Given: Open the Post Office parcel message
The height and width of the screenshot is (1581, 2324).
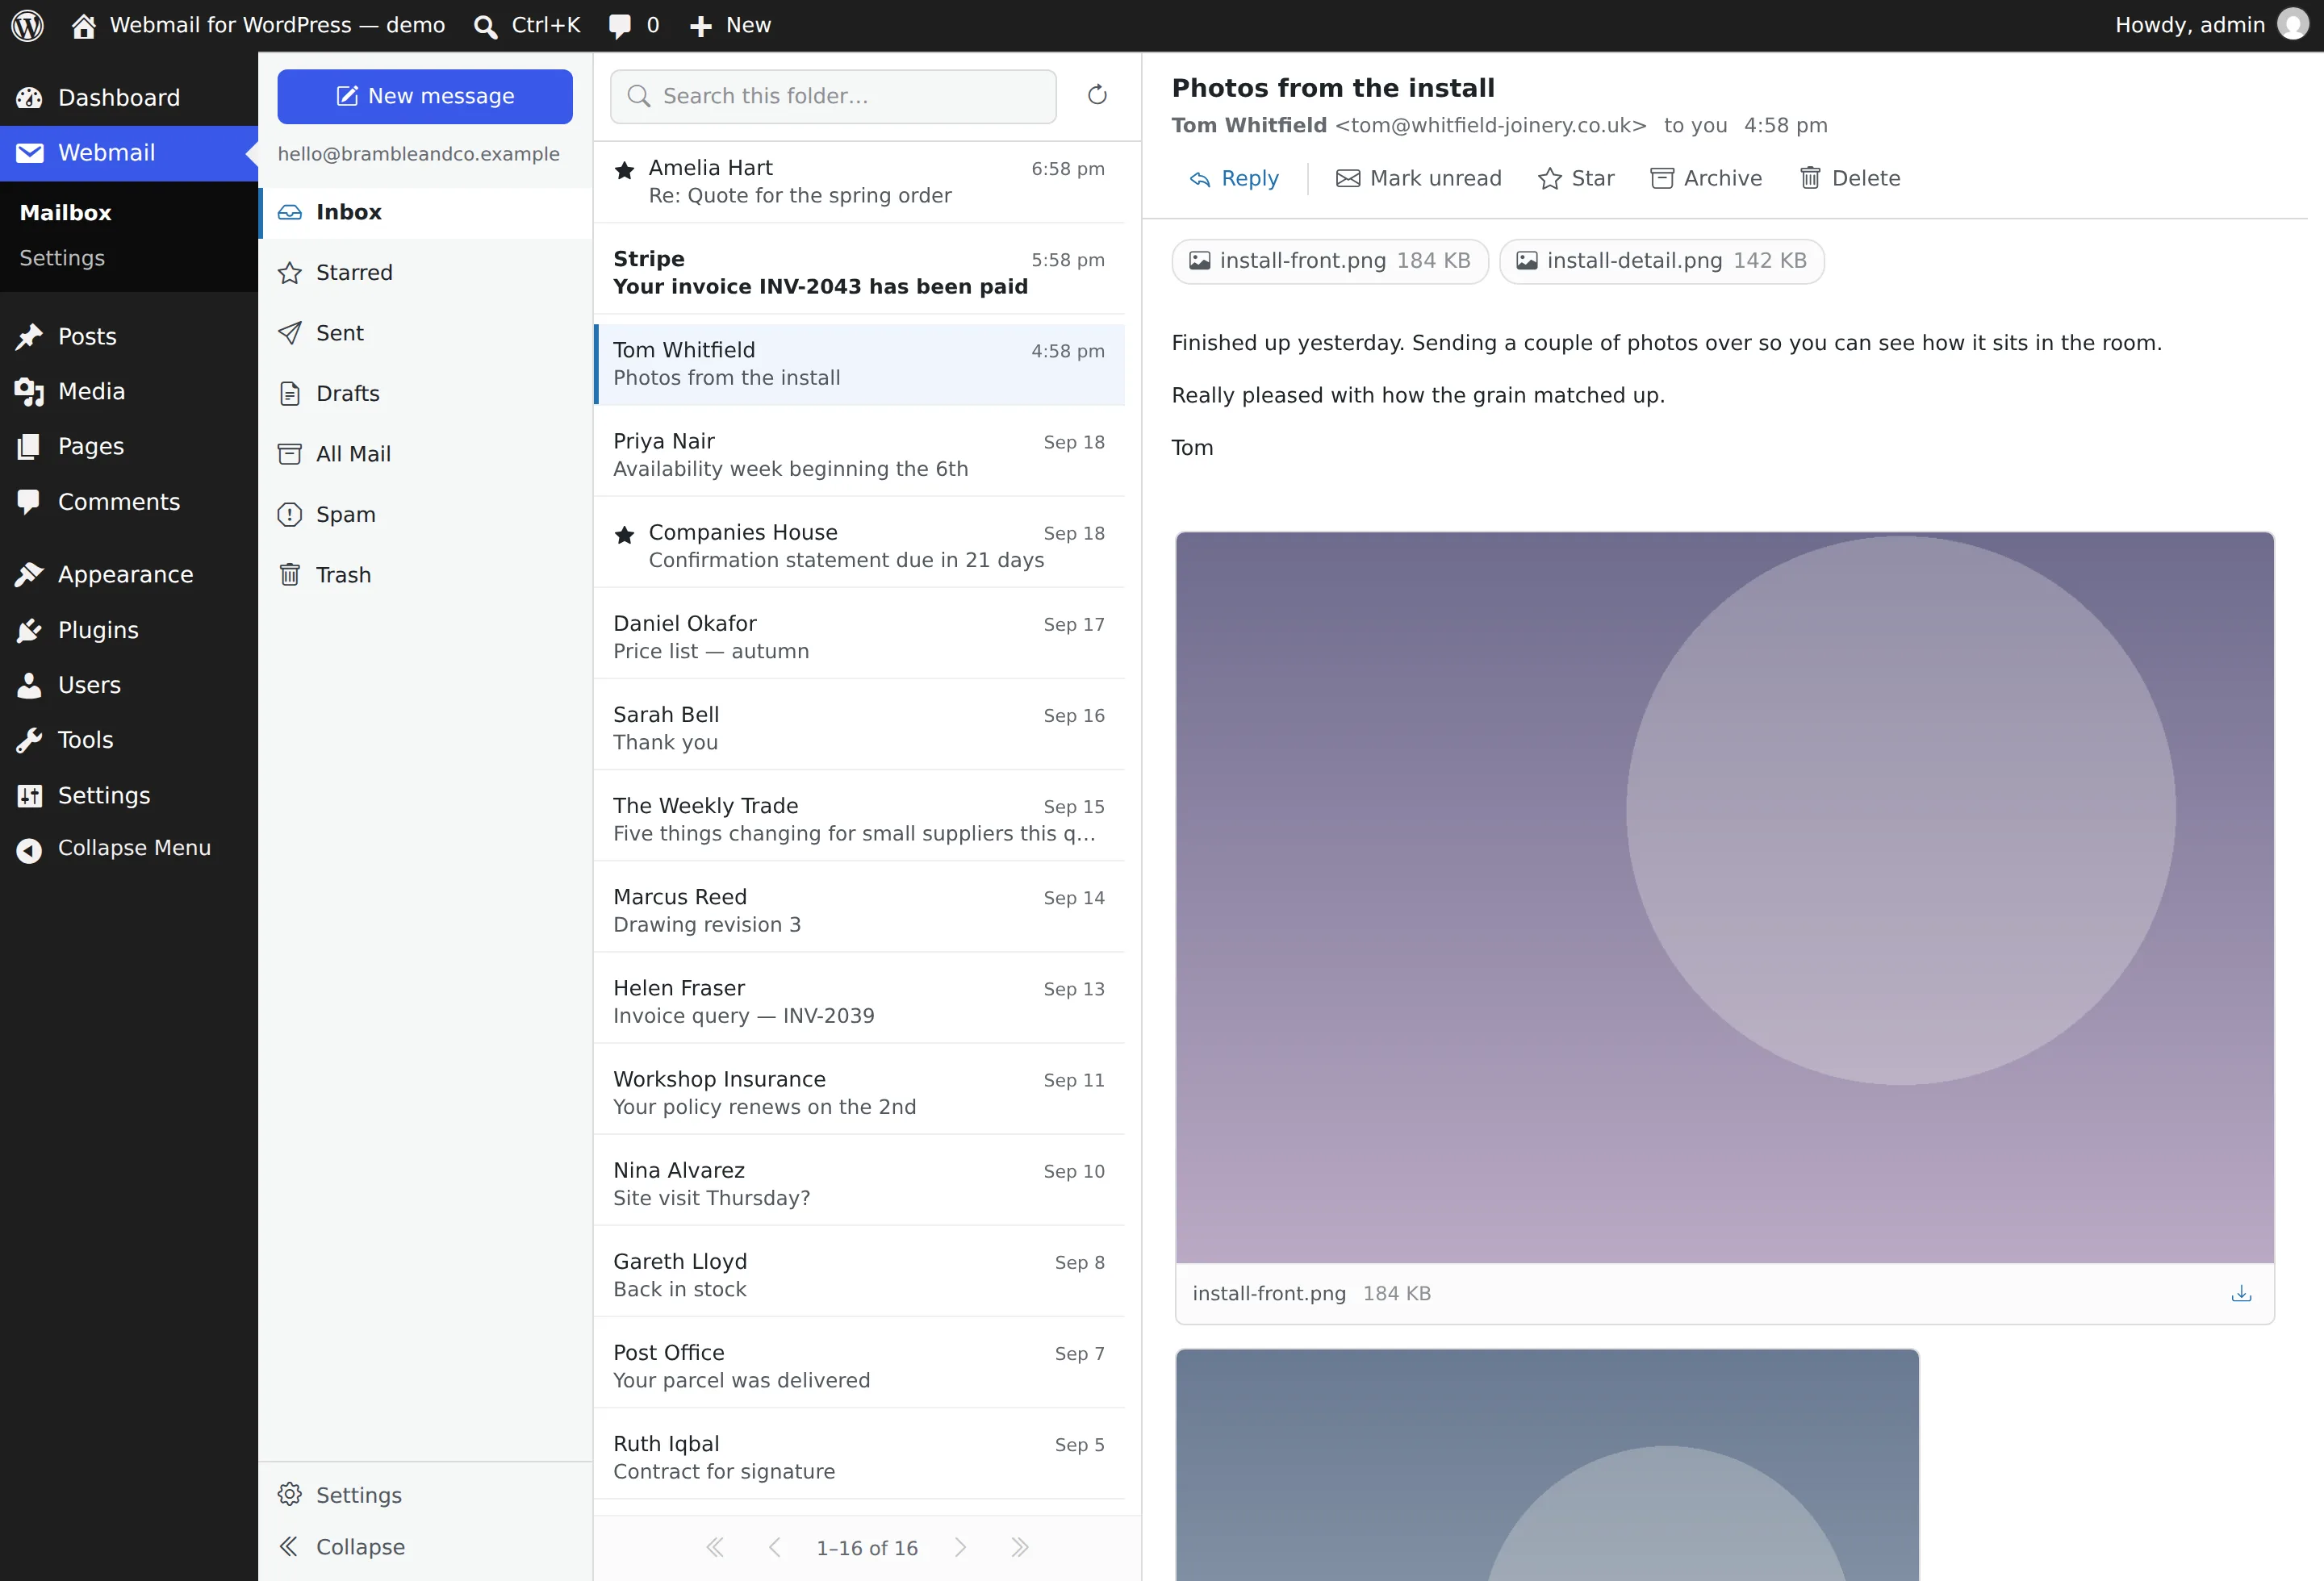Looking at the screenshot, I should pyautogui.click(x=859, y=1366).
